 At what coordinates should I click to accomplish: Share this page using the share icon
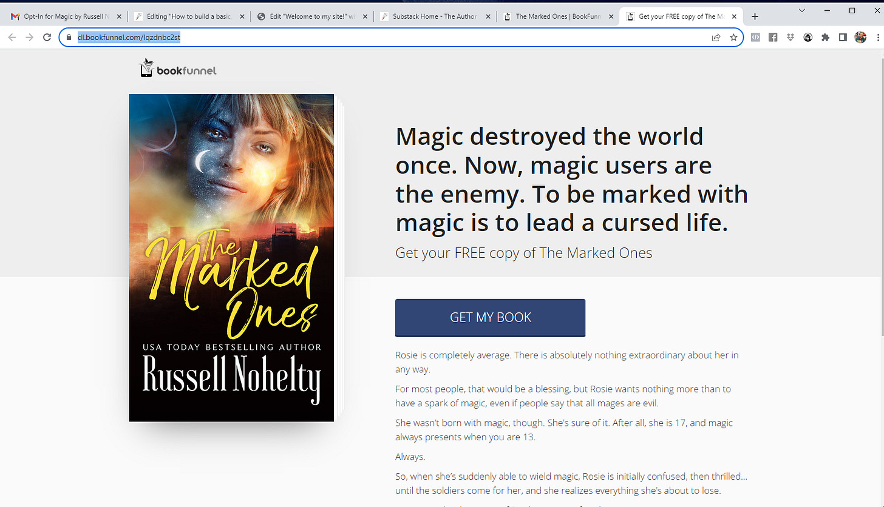coord(716,38)
